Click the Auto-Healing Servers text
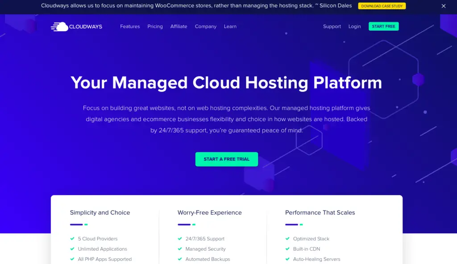Image resolution: width=457 pixels, height=264 pixels. [x=316, y=259]
